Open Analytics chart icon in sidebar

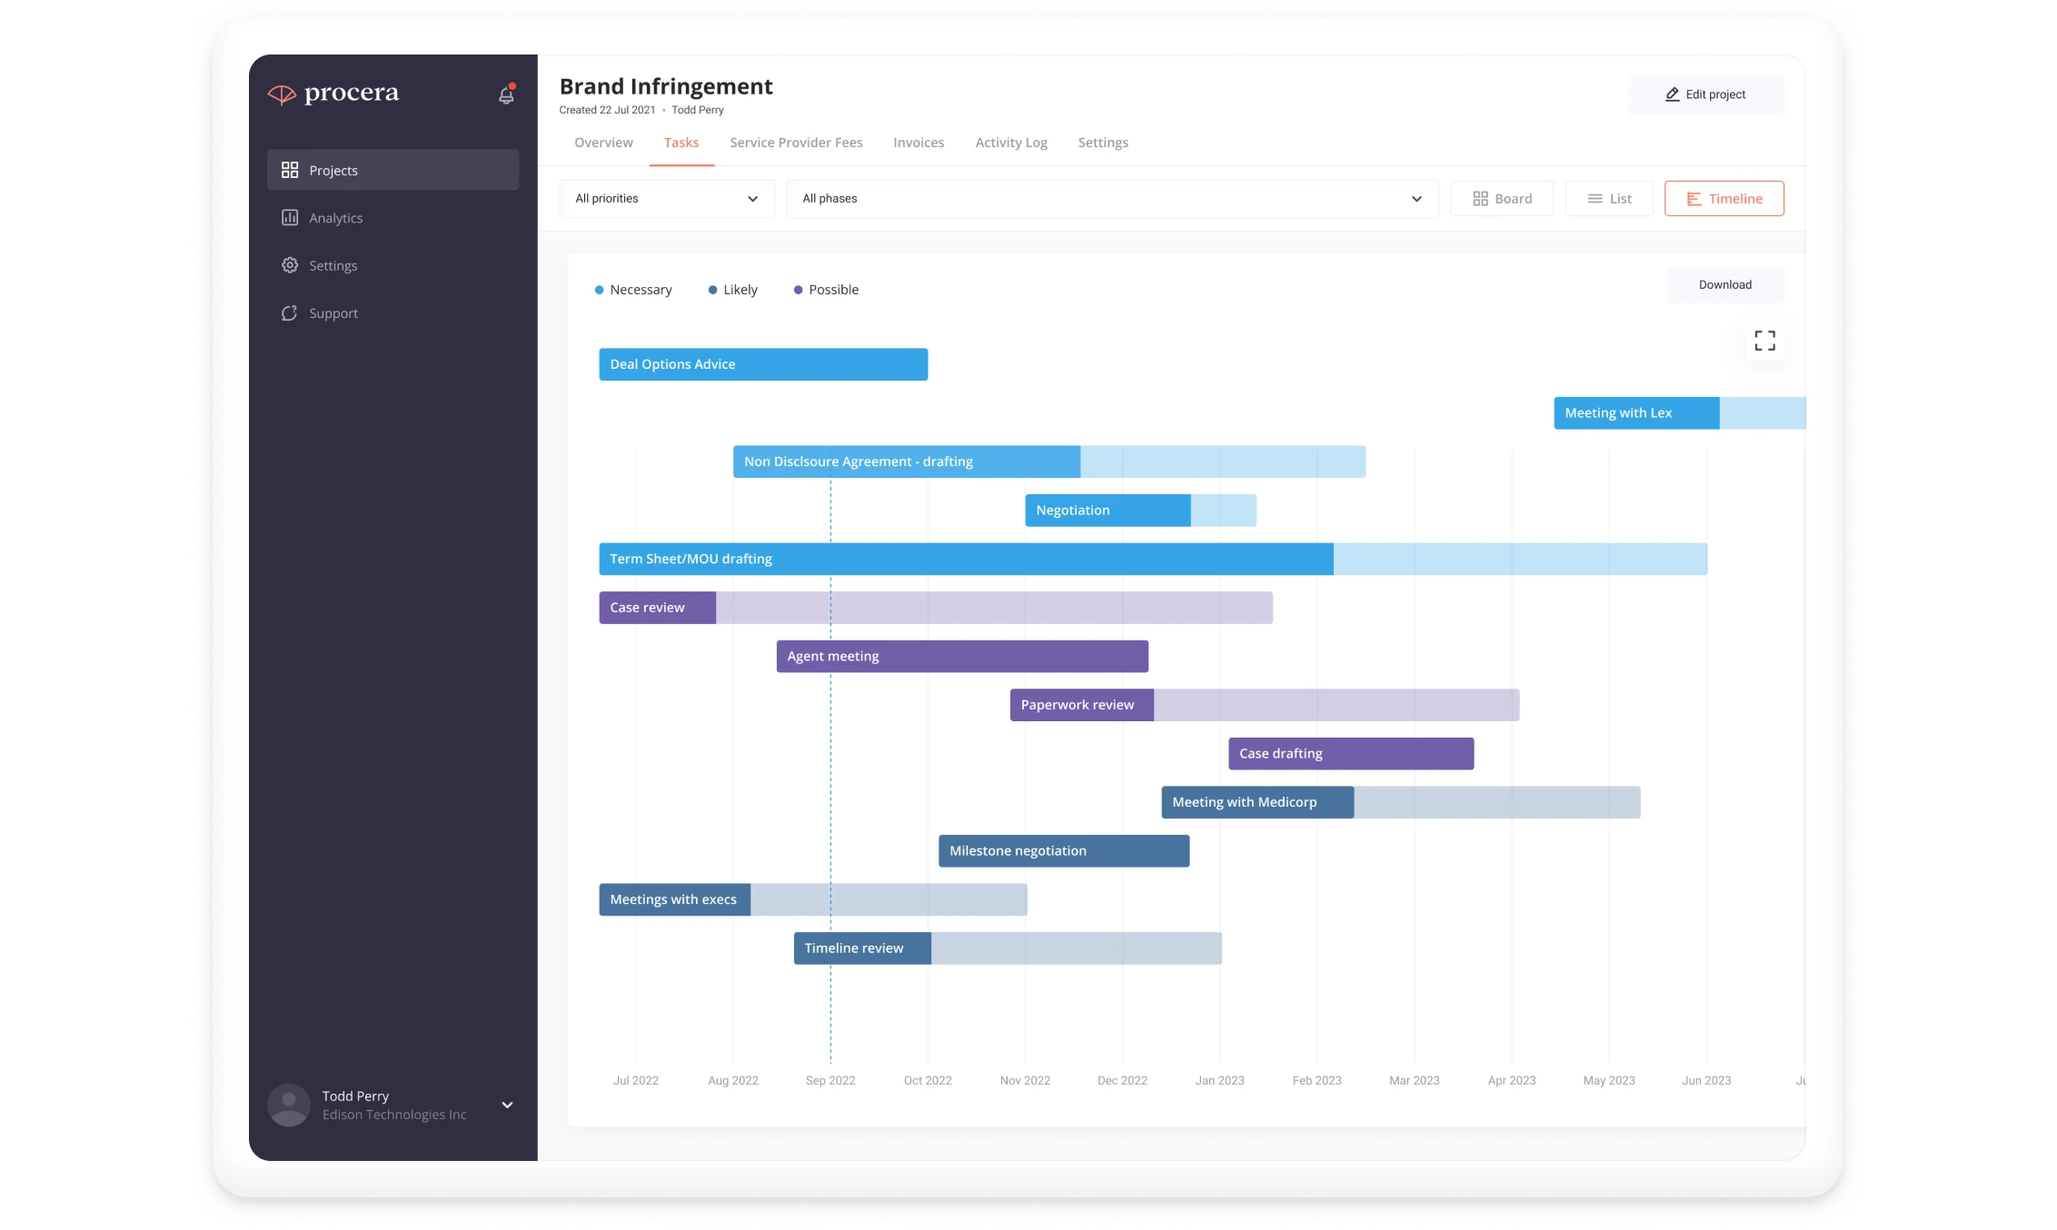[x=290, y=217]
